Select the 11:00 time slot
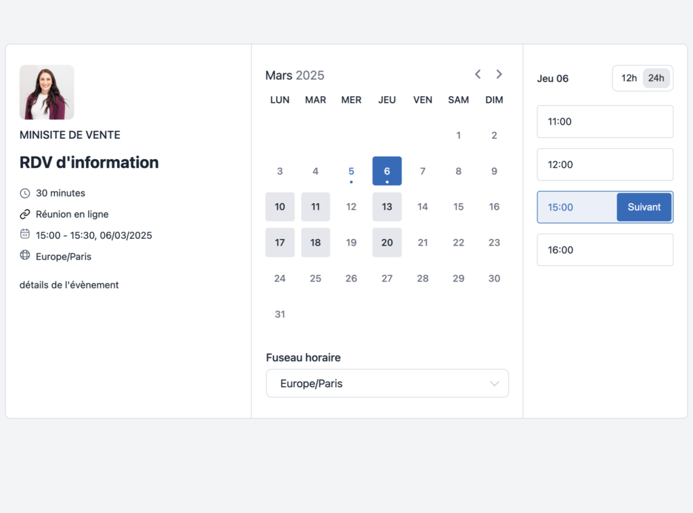Viewport: 693px width, 513px height. (605, 122)
